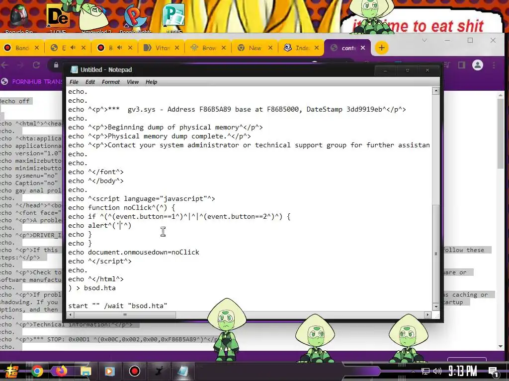Close the New tab in Chrome
Viewport: 509px width, 381px height.
(x=270, y=48)
